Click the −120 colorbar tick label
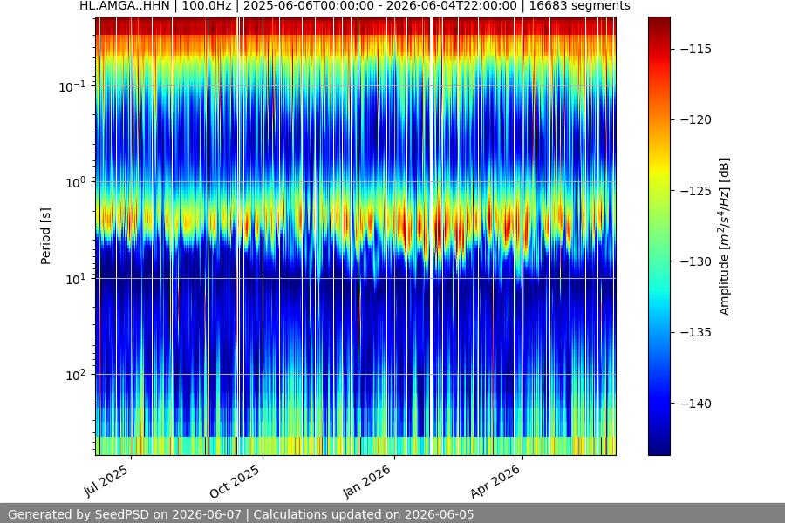Image resolution: width=785 pixels, height=523 pixels. click(x=696, y=119)
